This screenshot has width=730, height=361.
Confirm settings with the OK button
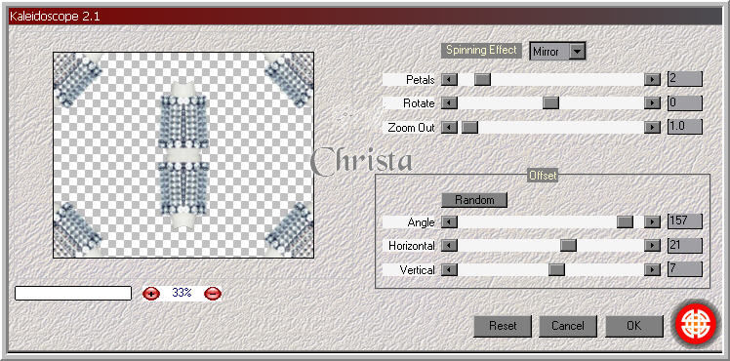[x=633, y=326]
